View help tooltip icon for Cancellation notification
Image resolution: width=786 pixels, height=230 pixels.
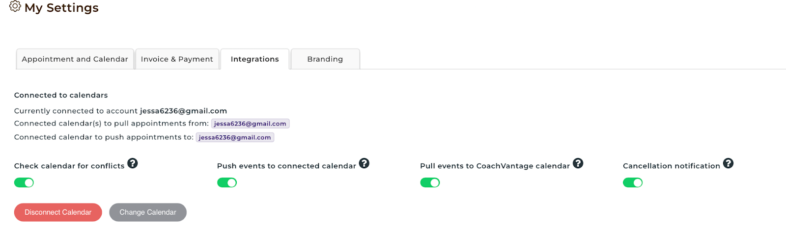click(x=729, y=163)
